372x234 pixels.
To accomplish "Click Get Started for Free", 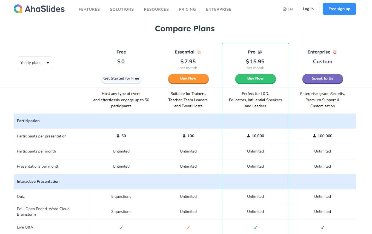I will coord(121,78).
